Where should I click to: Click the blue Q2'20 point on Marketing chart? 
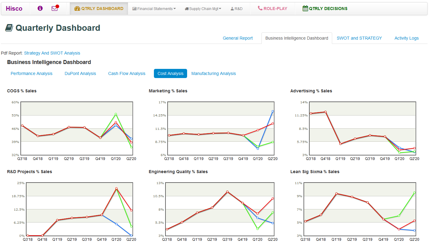[273, 111]
